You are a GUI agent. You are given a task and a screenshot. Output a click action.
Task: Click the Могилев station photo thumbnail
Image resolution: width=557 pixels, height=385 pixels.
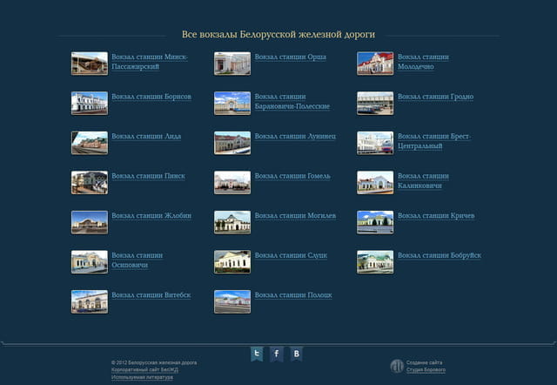(x=232, y=222)
